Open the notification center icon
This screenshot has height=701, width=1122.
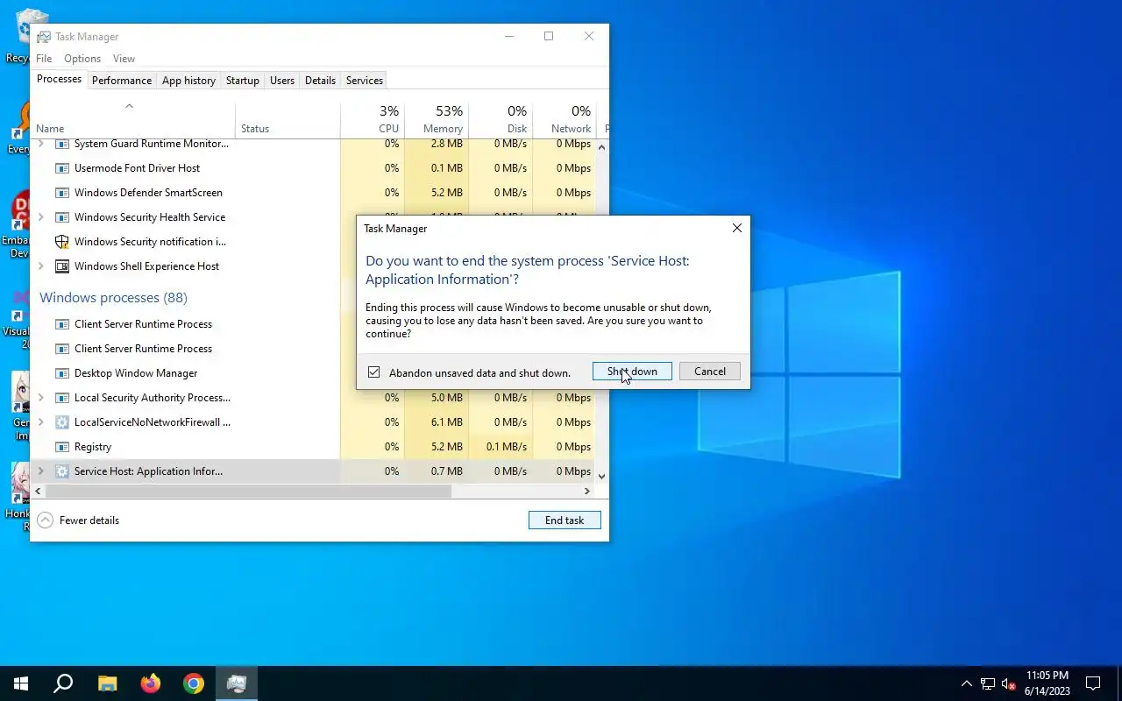coord(1093,683)
